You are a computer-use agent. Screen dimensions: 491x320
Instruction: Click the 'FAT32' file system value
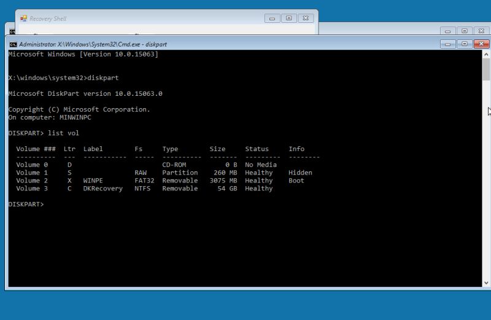point(144,181)
